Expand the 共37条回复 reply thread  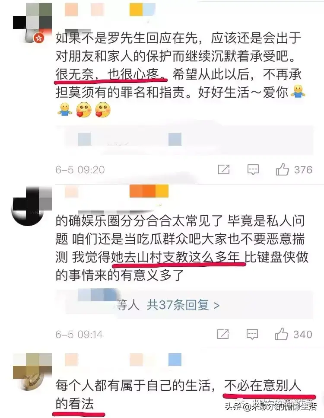point(183,305)
